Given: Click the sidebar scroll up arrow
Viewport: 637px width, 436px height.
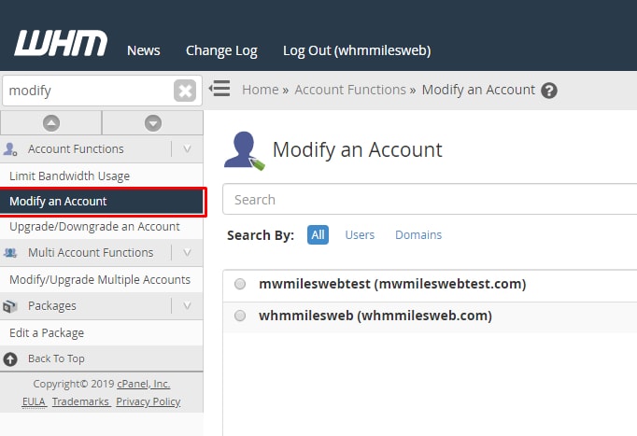Looking at the screenshot, I should 51,123.
